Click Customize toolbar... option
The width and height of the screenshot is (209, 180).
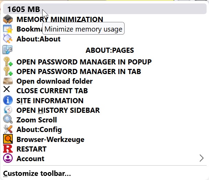click(x=37, y=173)
